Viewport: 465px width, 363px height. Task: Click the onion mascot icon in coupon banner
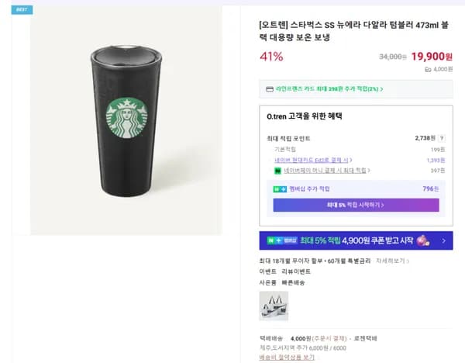pos(423,240)
